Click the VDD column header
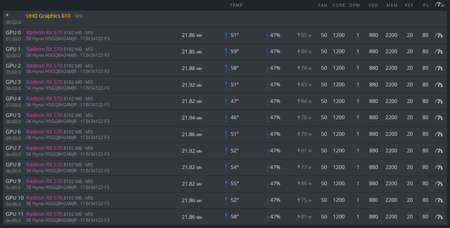 [x=373, y=5]
